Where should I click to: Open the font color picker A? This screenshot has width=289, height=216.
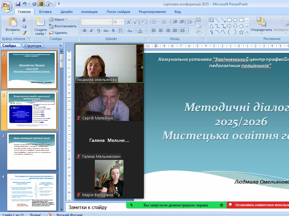141,31
